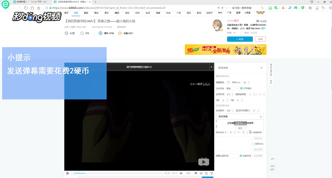This screenshot has width=332, height=178.
Task: Close the 高级弹幕 side panel
Action: tap(261, 68)
